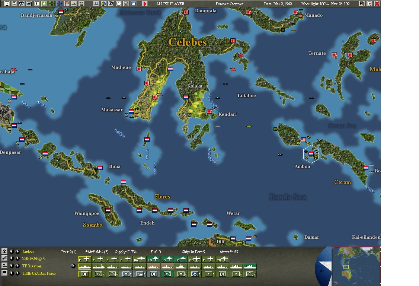Select the 'PA' patrol aircraft unit icon
The image size is (419, 286).
pyautogui.click(x=140, y=259)
